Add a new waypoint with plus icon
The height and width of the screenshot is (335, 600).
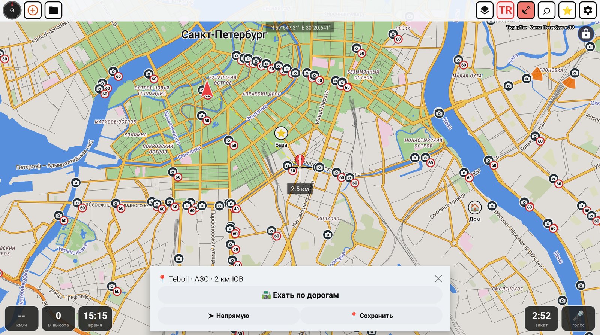click(x=33, y=10)
